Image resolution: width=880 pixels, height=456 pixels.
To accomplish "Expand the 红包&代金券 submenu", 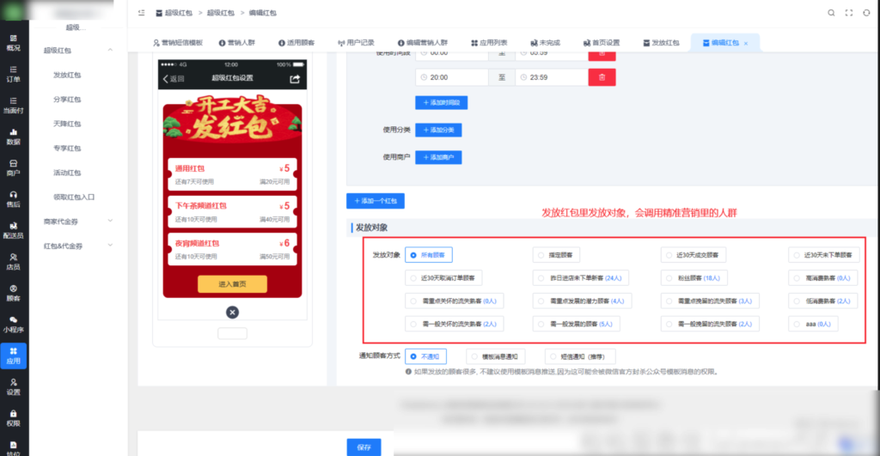I will pos(77,246).
